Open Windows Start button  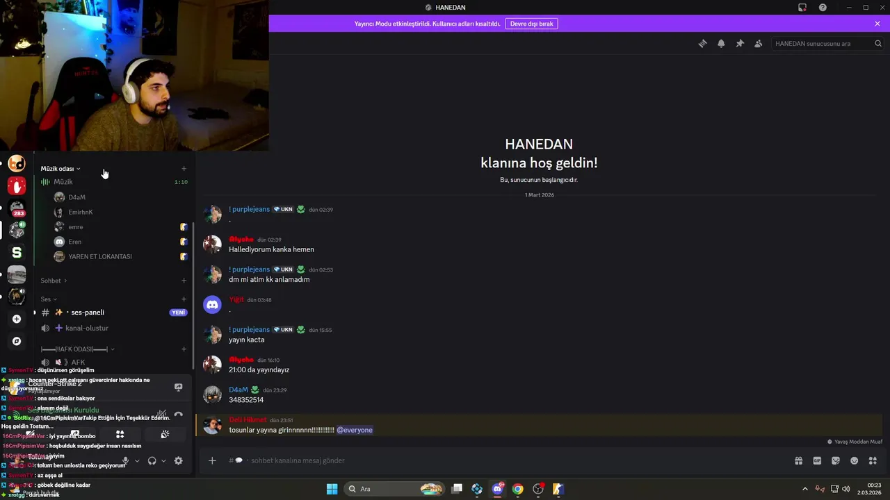click(332, 489)
